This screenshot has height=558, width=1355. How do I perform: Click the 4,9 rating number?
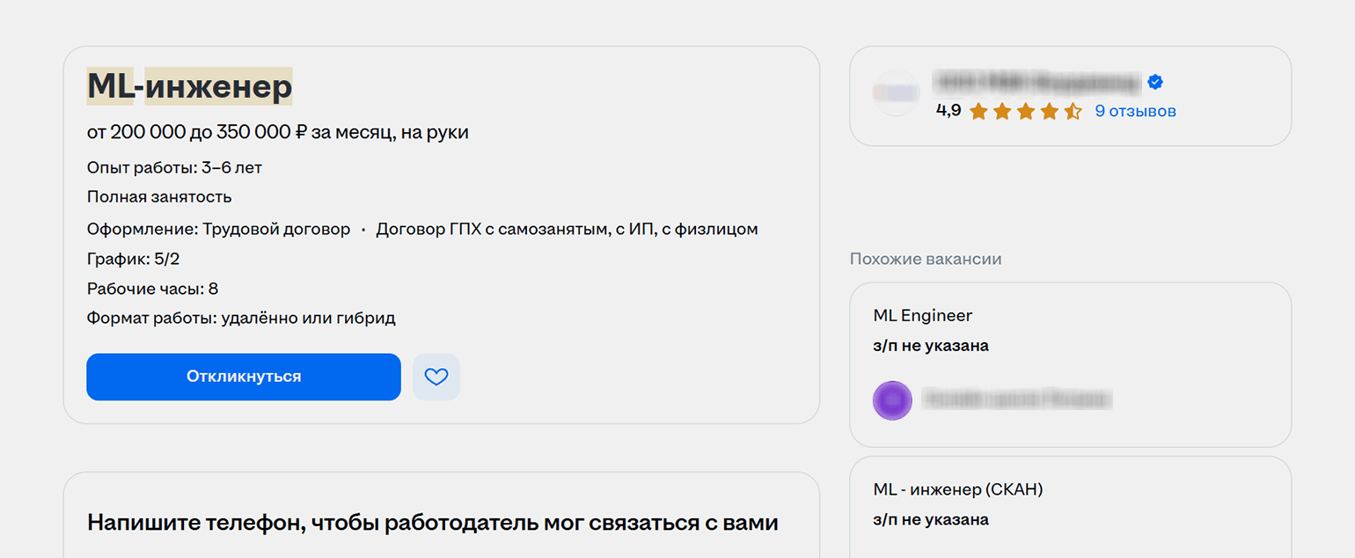948,111
